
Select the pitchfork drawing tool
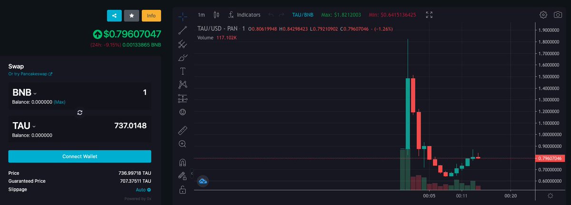[183, 44]
